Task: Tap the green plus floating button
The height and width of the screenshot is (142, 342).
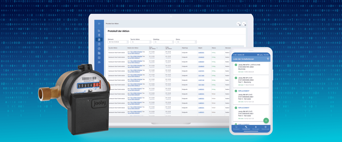Action: [266, 120]
